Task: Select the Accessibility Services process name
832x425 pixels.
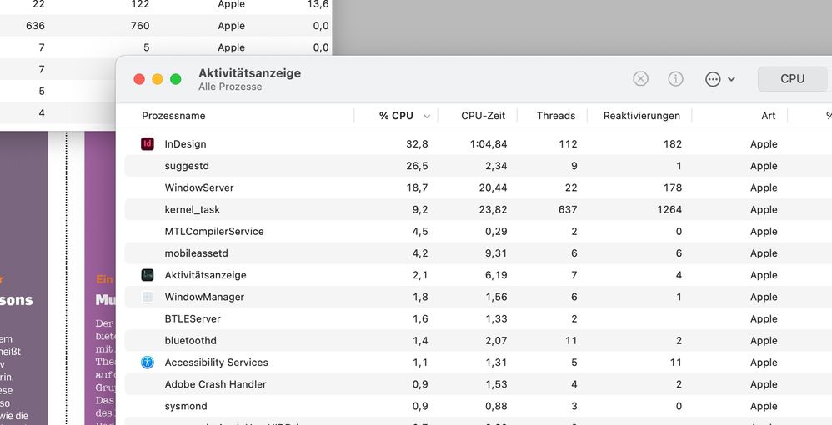Action: click(x=217, y=362)
